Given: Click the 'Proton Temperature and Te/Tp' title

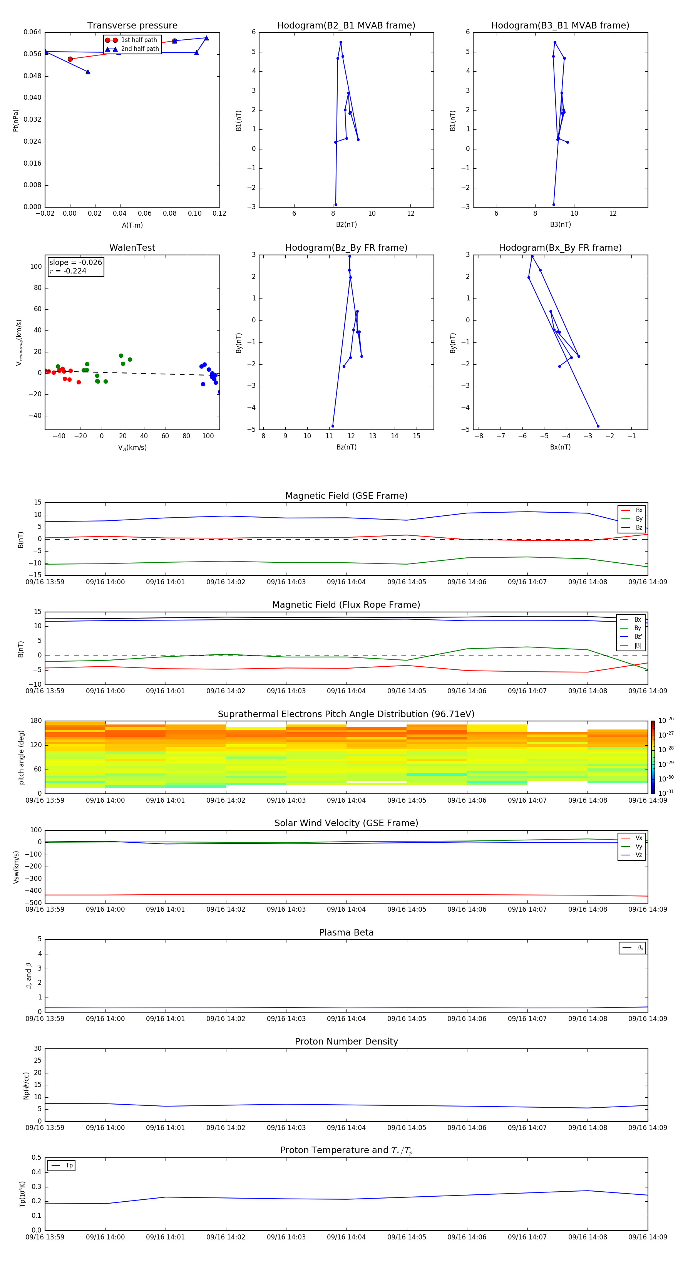Looking at the screenshot, I should click(346, 1150).
